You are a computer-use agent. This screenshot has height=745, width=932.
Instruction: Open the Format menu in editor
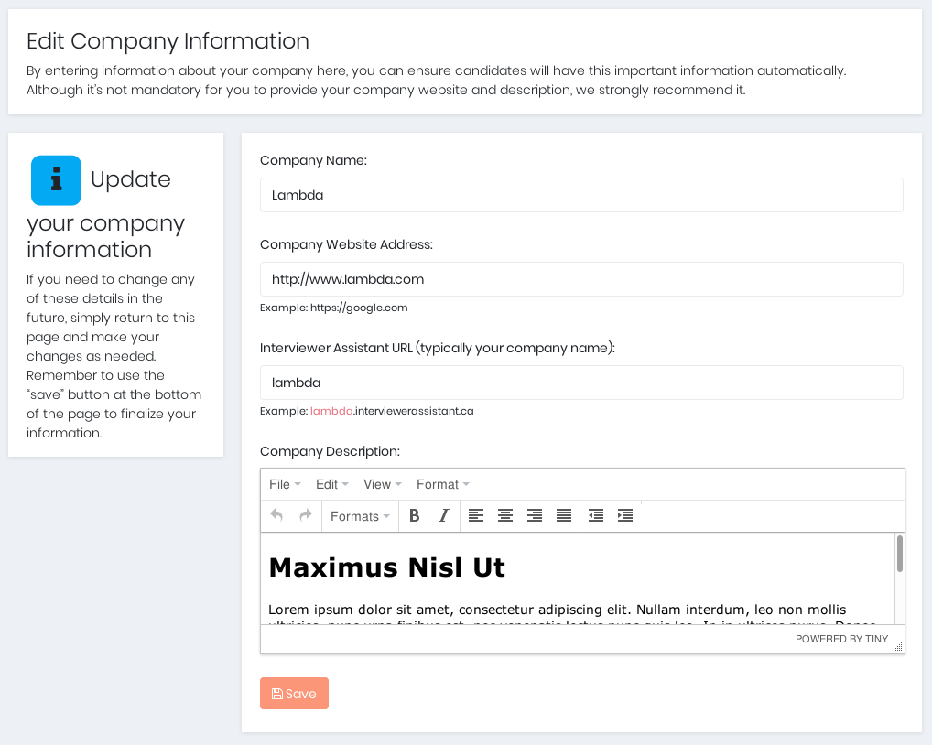click(x=442, y=484)
